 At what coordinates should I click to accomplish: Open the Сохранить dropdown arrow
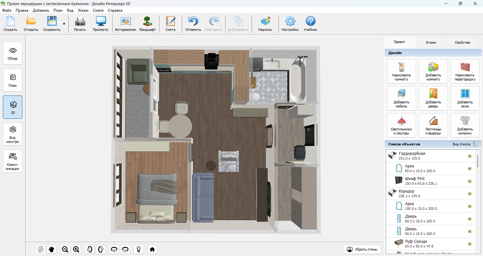coord(64,24)
